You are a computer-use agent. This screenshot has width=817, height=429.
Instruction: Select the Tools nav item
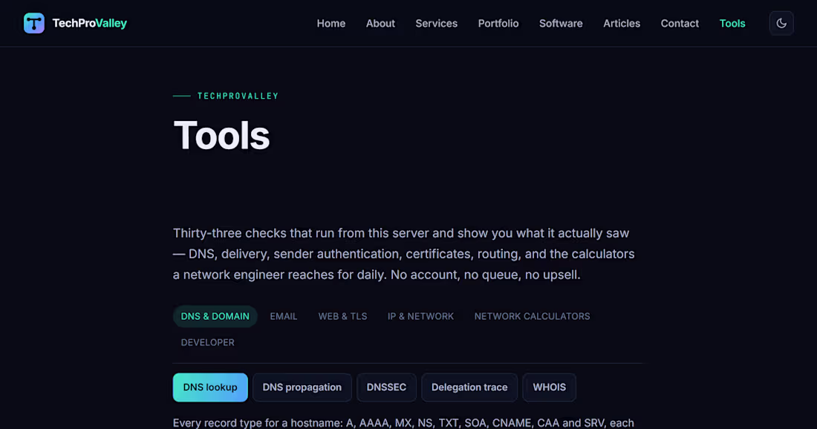click(732, 24)
